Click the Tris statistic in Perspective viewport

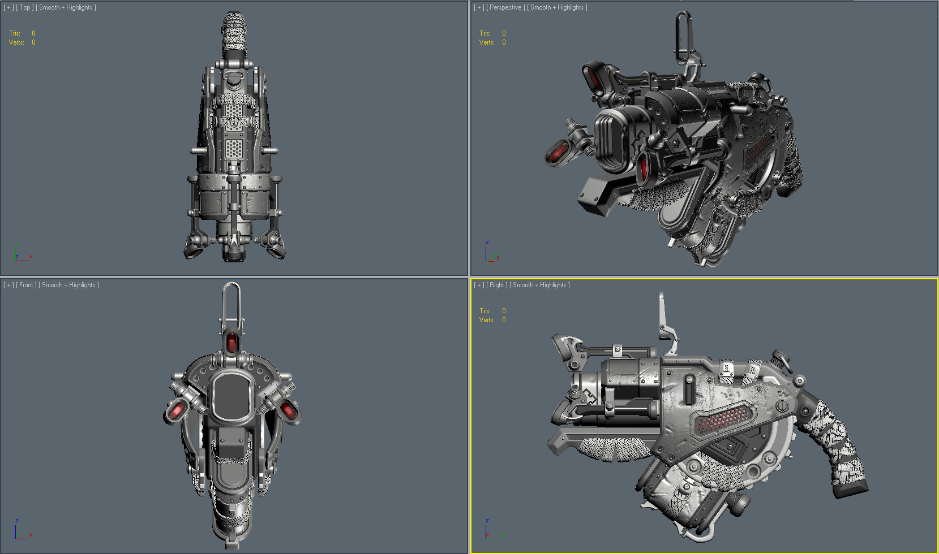coord(492,33)
